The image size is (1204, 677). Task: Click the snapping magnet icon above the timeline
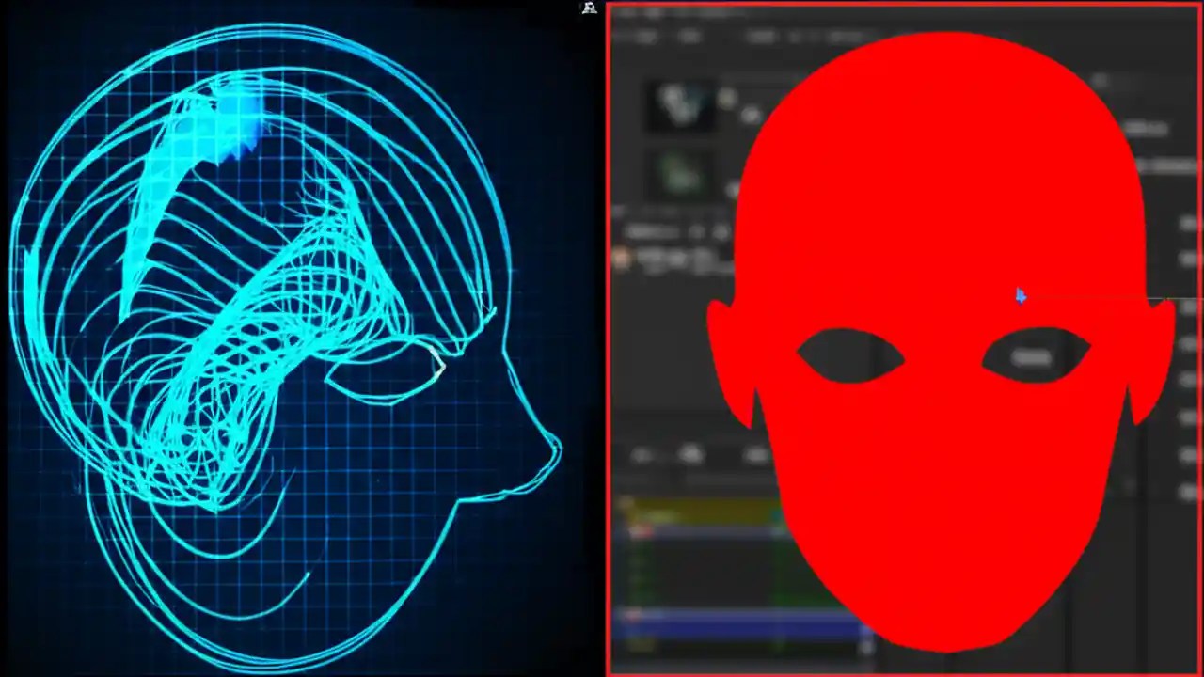(x=691, y=453)
